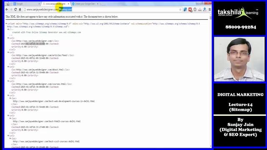Click the created with Free Online Sitemap Generator comment
Image resolution: width=267 pixels, height=150 pixels.
(46, 32)
